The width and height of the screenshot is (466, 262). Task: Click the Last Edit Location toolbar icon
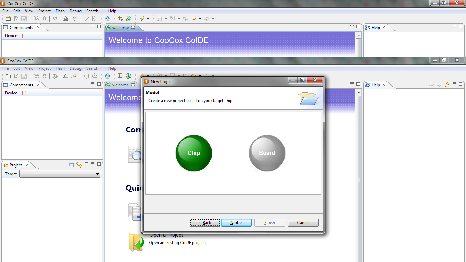[185, 19]
